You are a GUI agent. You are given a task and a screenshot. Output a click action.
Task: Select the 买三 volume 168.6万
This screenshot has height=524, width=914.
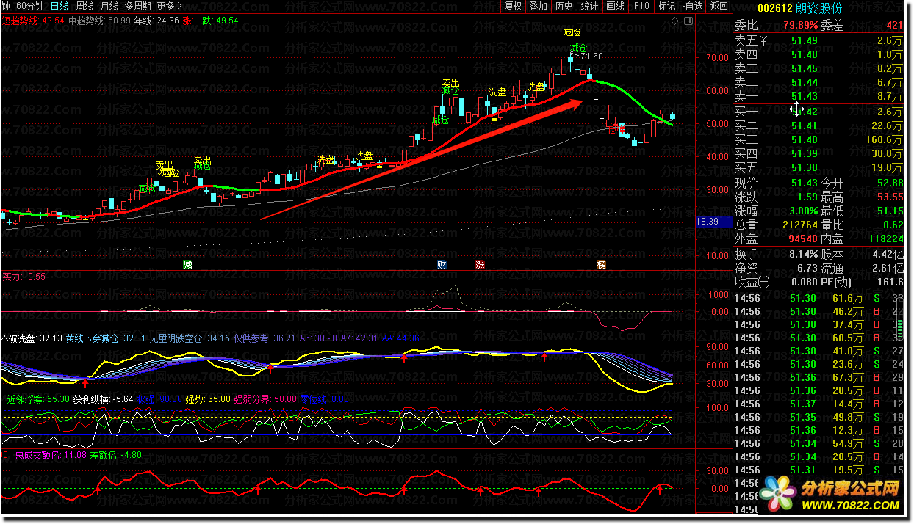(884, 139)
